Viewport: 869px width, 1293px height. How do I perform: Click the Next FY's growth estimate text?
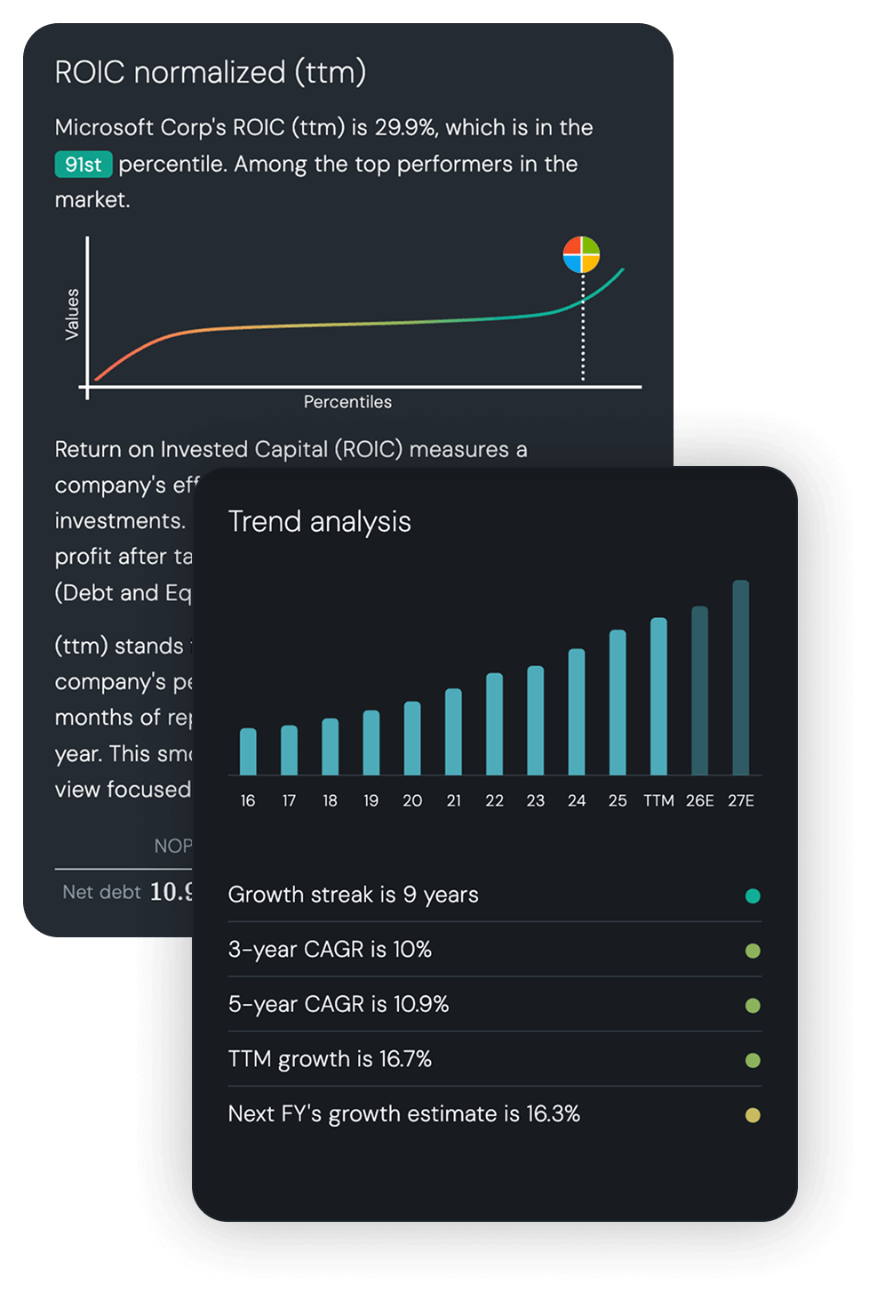click(x=404, y=1114)
